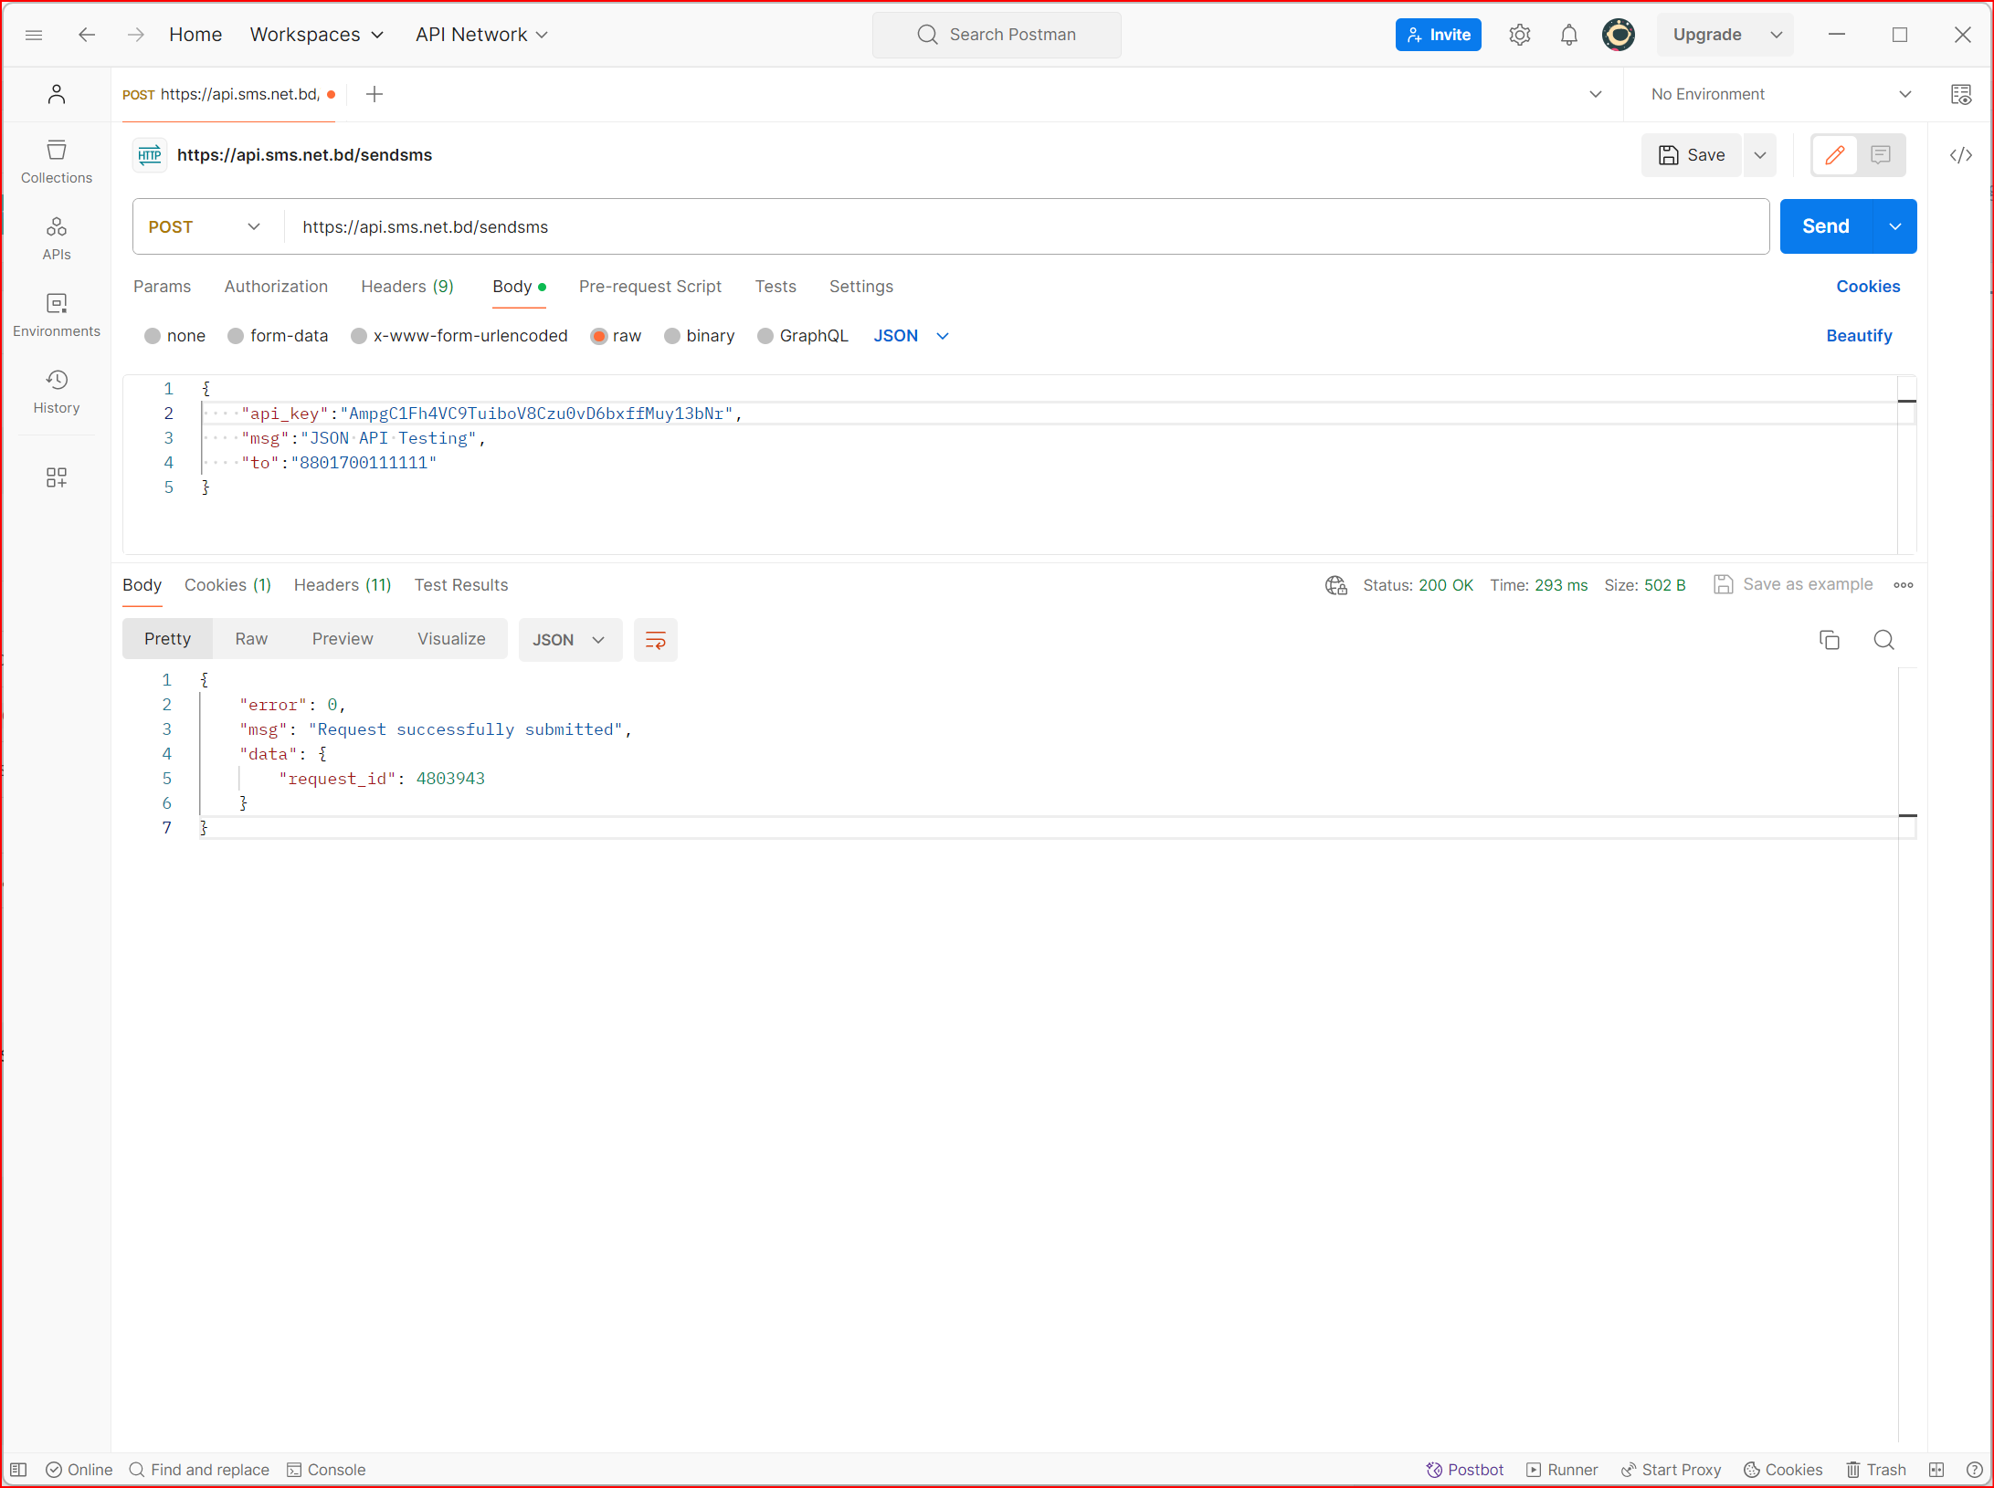
Task: Open the response Headers (11) tab
Action: point(343,585)
